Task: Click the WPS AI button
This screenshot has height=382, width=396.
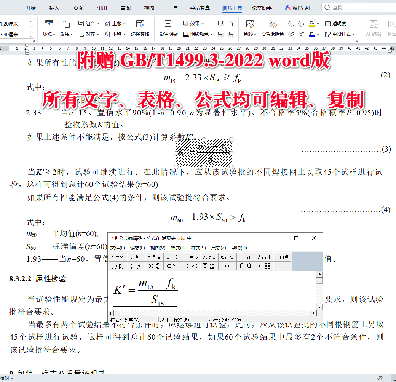Action: (297, 8)
